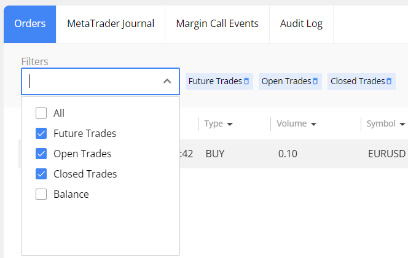Select the EURUSD symbol cell
The width and height of the screenshot is (408, 258).
point(385,154)
